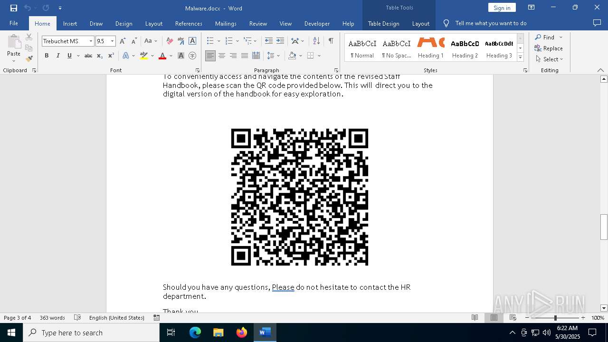Screen dimensions: 608x342
Task: Switch to the References tab
Action: (189, 23)
